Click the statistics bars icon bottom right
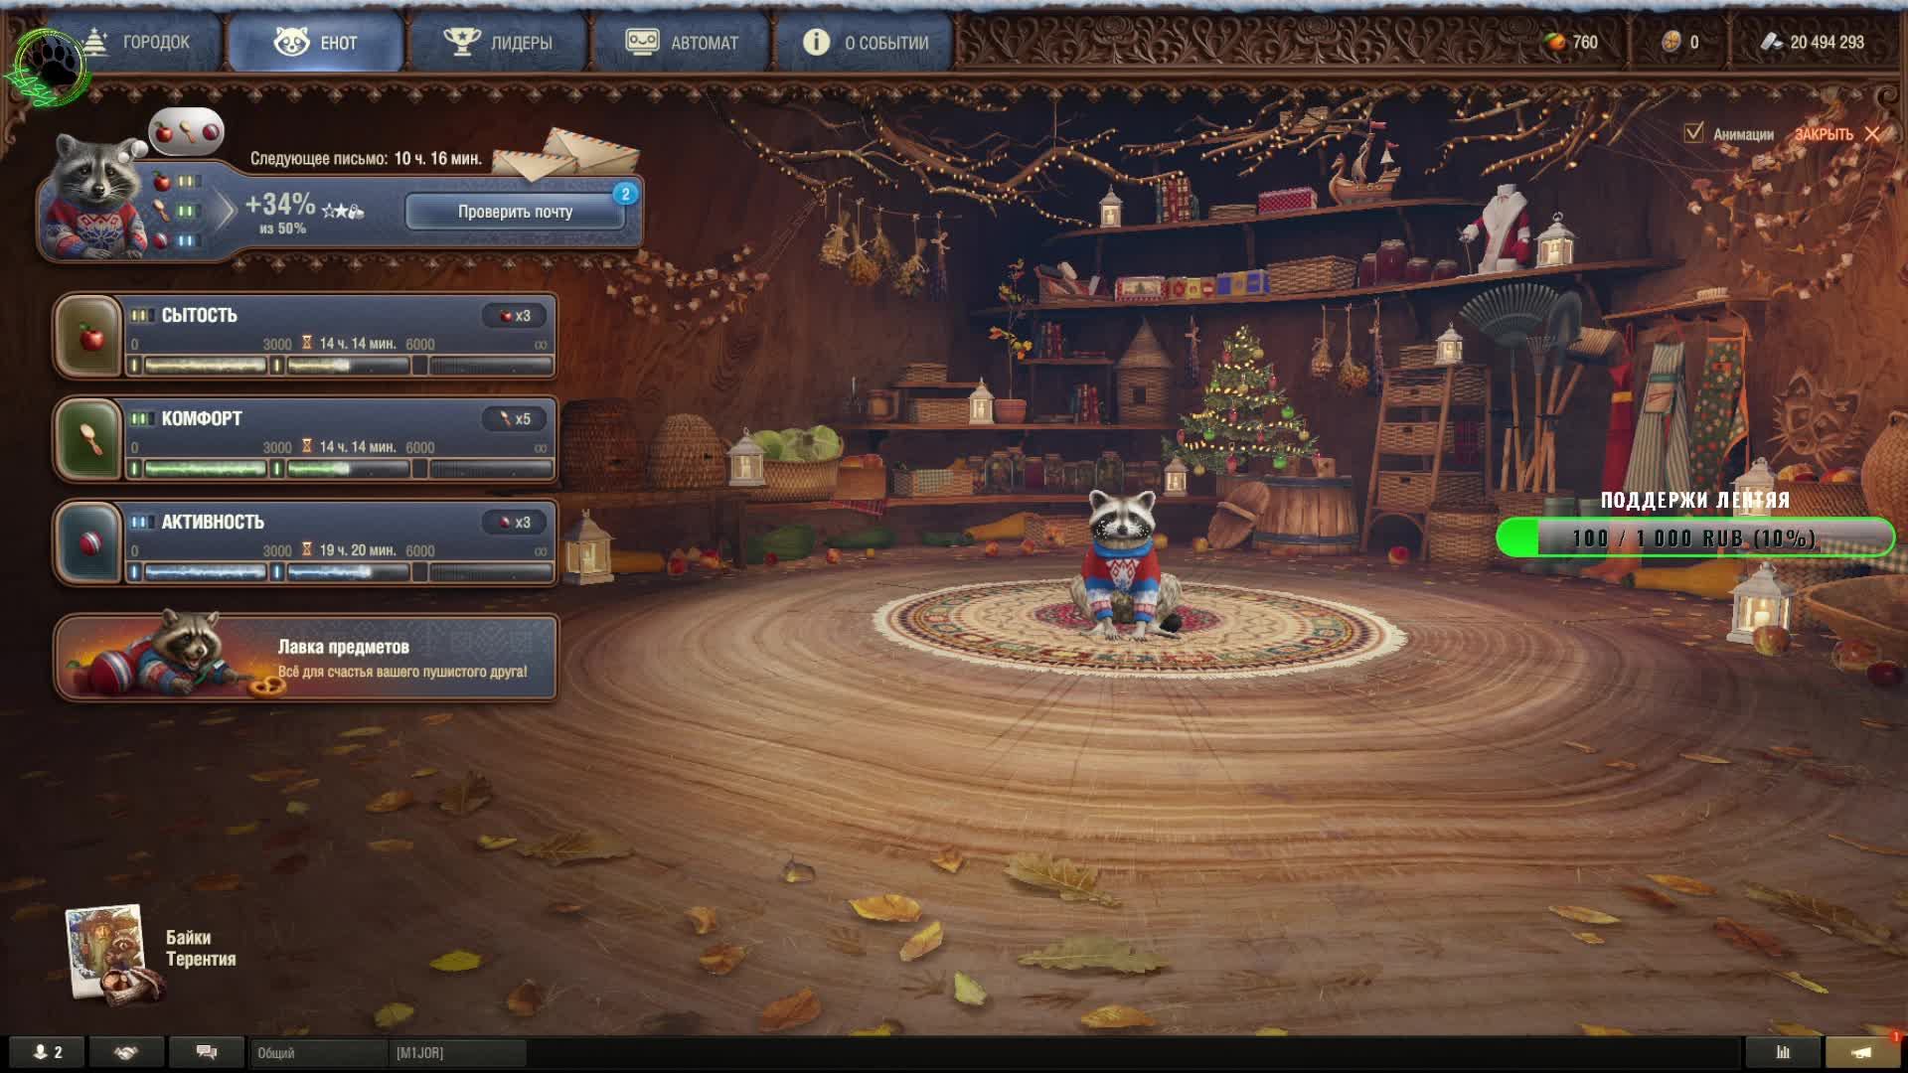This screenshot has width=1908, height=1073. click(1783, 1052)
